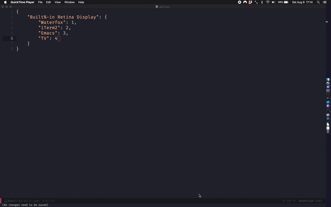Viewport: 331px width, 207px height.
Task: Open the Edit menu
Action: coord(48,2)
